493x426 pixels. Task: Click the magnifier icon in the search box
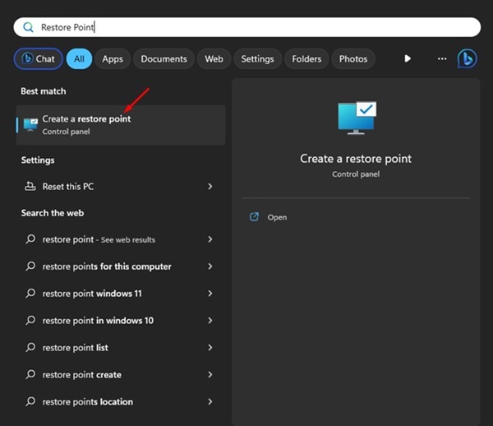pyautogui.click(x=28, y=27)
